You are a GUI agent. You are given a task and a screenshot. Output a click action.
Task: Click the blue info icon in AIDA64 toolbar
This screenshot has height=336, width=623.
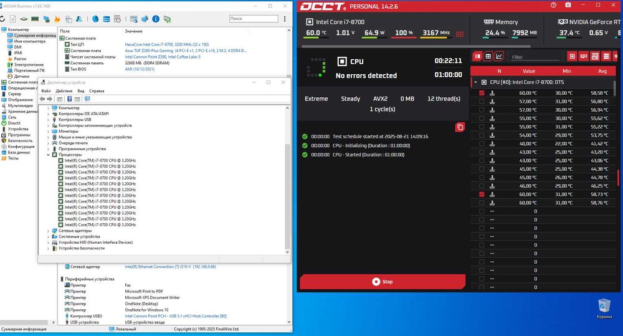coord(156,19)
